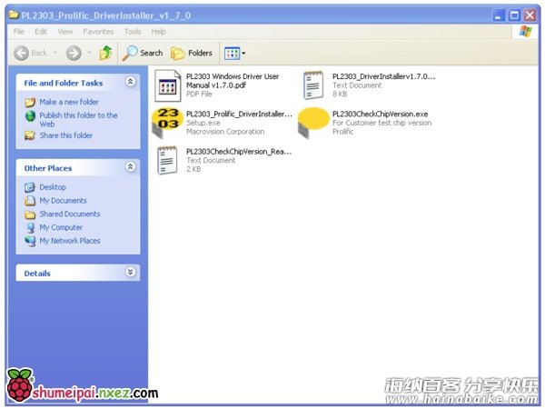The width and height of the screenshot is (545, 409).
Task: Click File and Folder Tasks header text
Action: tap(64, 83)
